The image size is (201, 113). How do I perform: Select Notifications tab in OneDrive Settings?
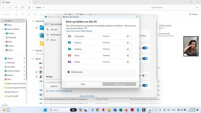point(54,35)
